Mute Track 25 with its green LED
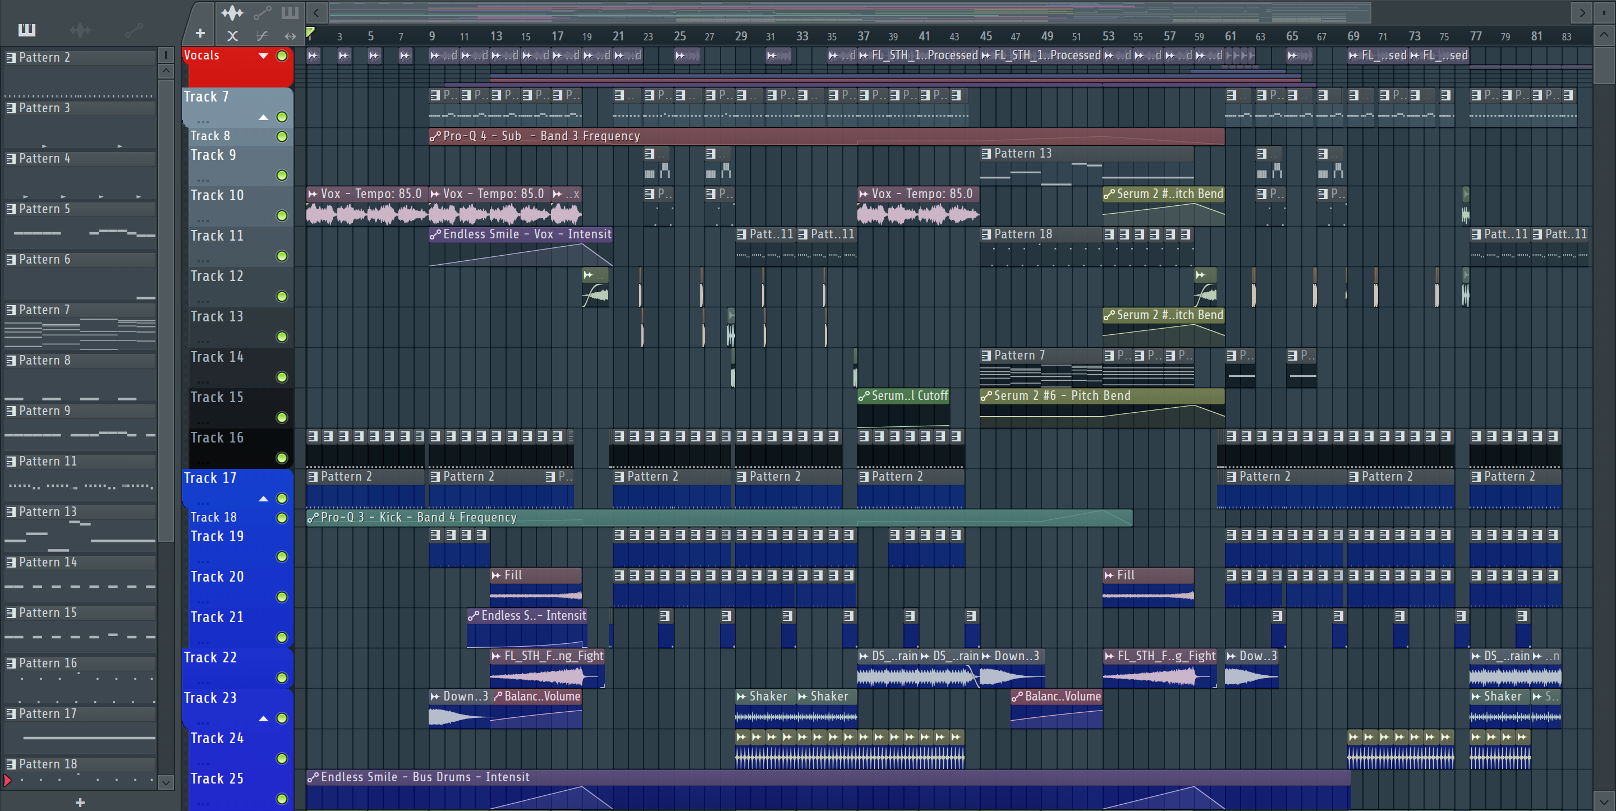1616x811 pixels. tap(282, 799)
